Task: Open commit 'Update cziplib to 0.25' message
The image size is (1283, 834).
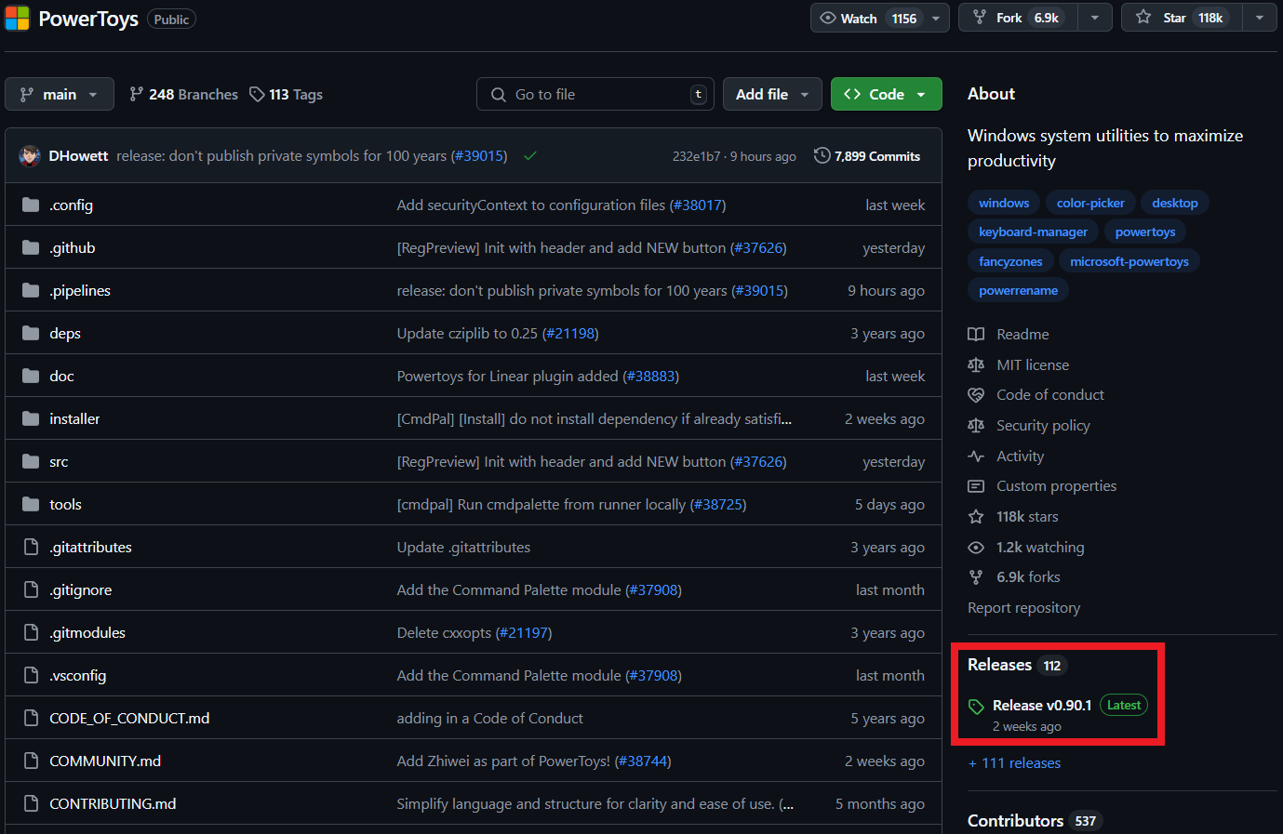Action: [467, 333]
